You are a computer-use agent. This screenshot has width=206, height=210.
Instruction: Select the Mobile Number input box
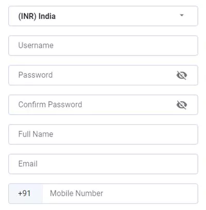click(120, 194)
